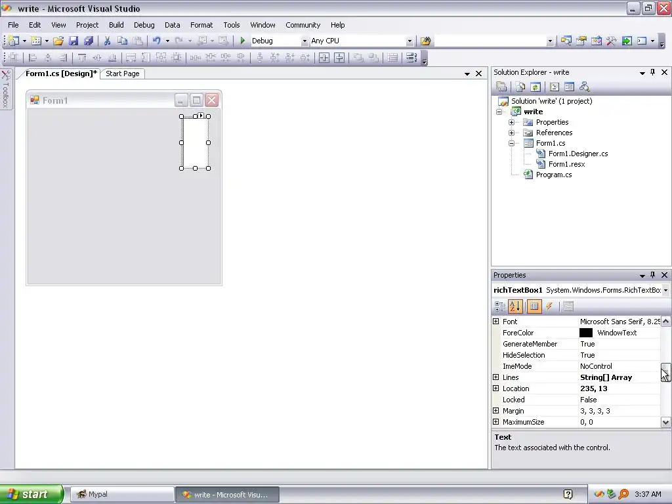The width and height of the screenshot is (672, 504).
Task: Switch Properties to Categorized view
Action: (x=500, y=306)
